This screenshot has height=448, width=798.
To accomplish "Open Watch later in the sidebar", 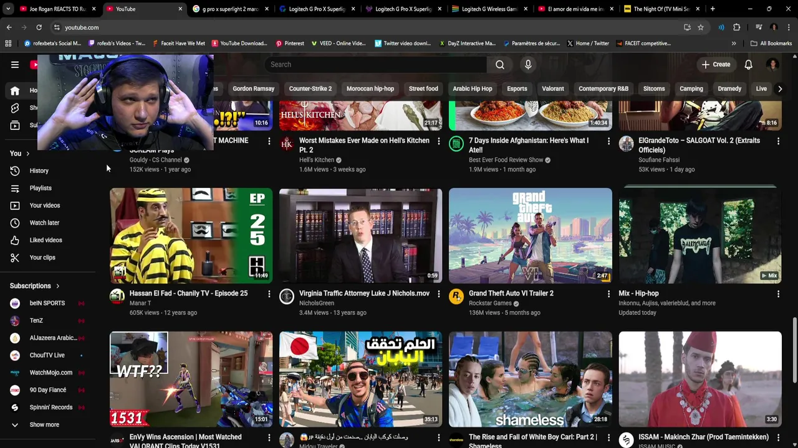I will click(47, 223).
